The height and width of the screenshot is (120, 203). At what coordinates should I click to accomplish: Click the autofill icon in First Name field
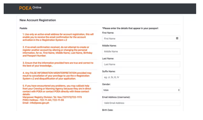coord(177,38)
